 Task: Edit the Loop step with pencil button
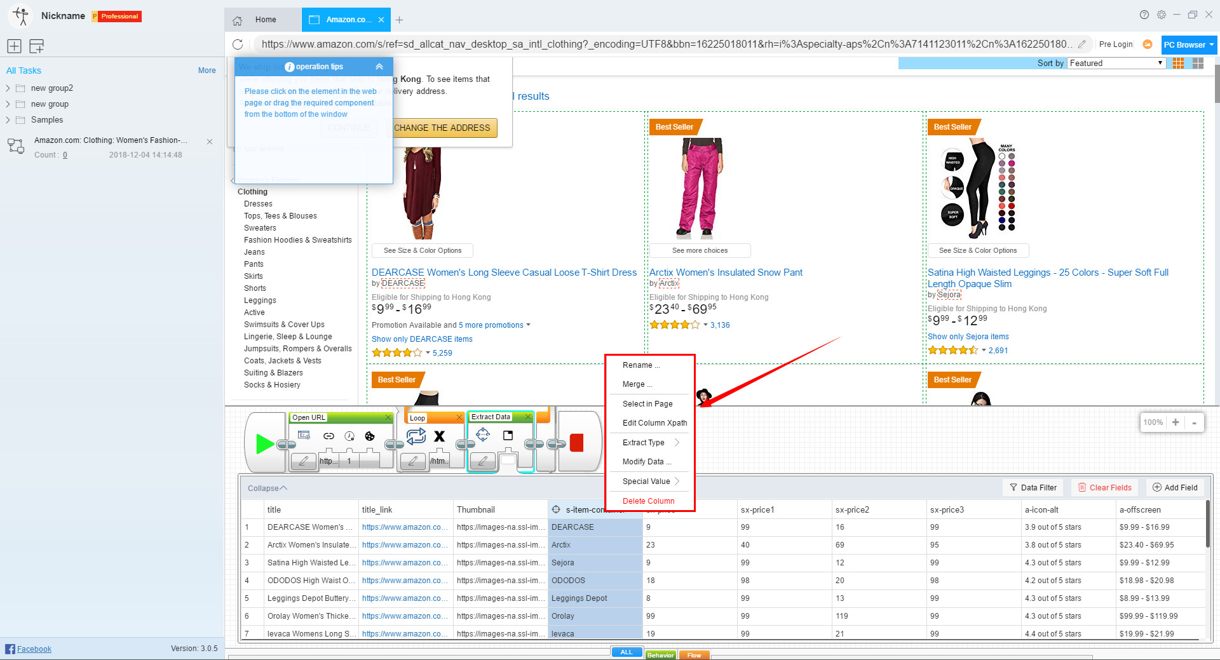tap(413, 461)
